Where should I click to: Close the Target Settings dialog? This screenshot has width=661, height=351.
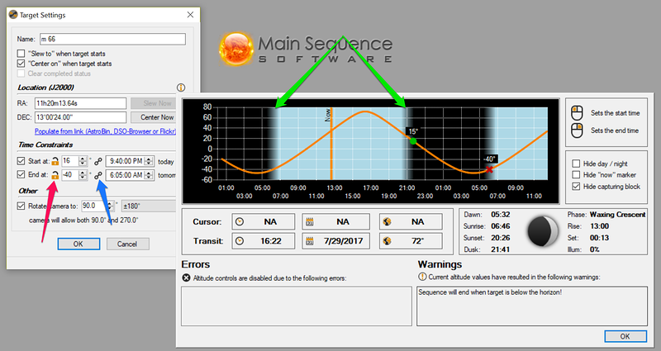coord(190,15)
